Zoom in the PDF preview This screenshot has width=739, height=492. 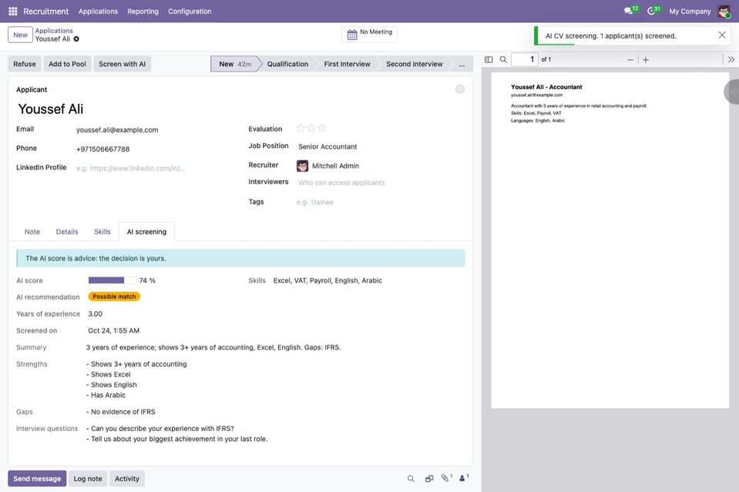tap(646, 60)
